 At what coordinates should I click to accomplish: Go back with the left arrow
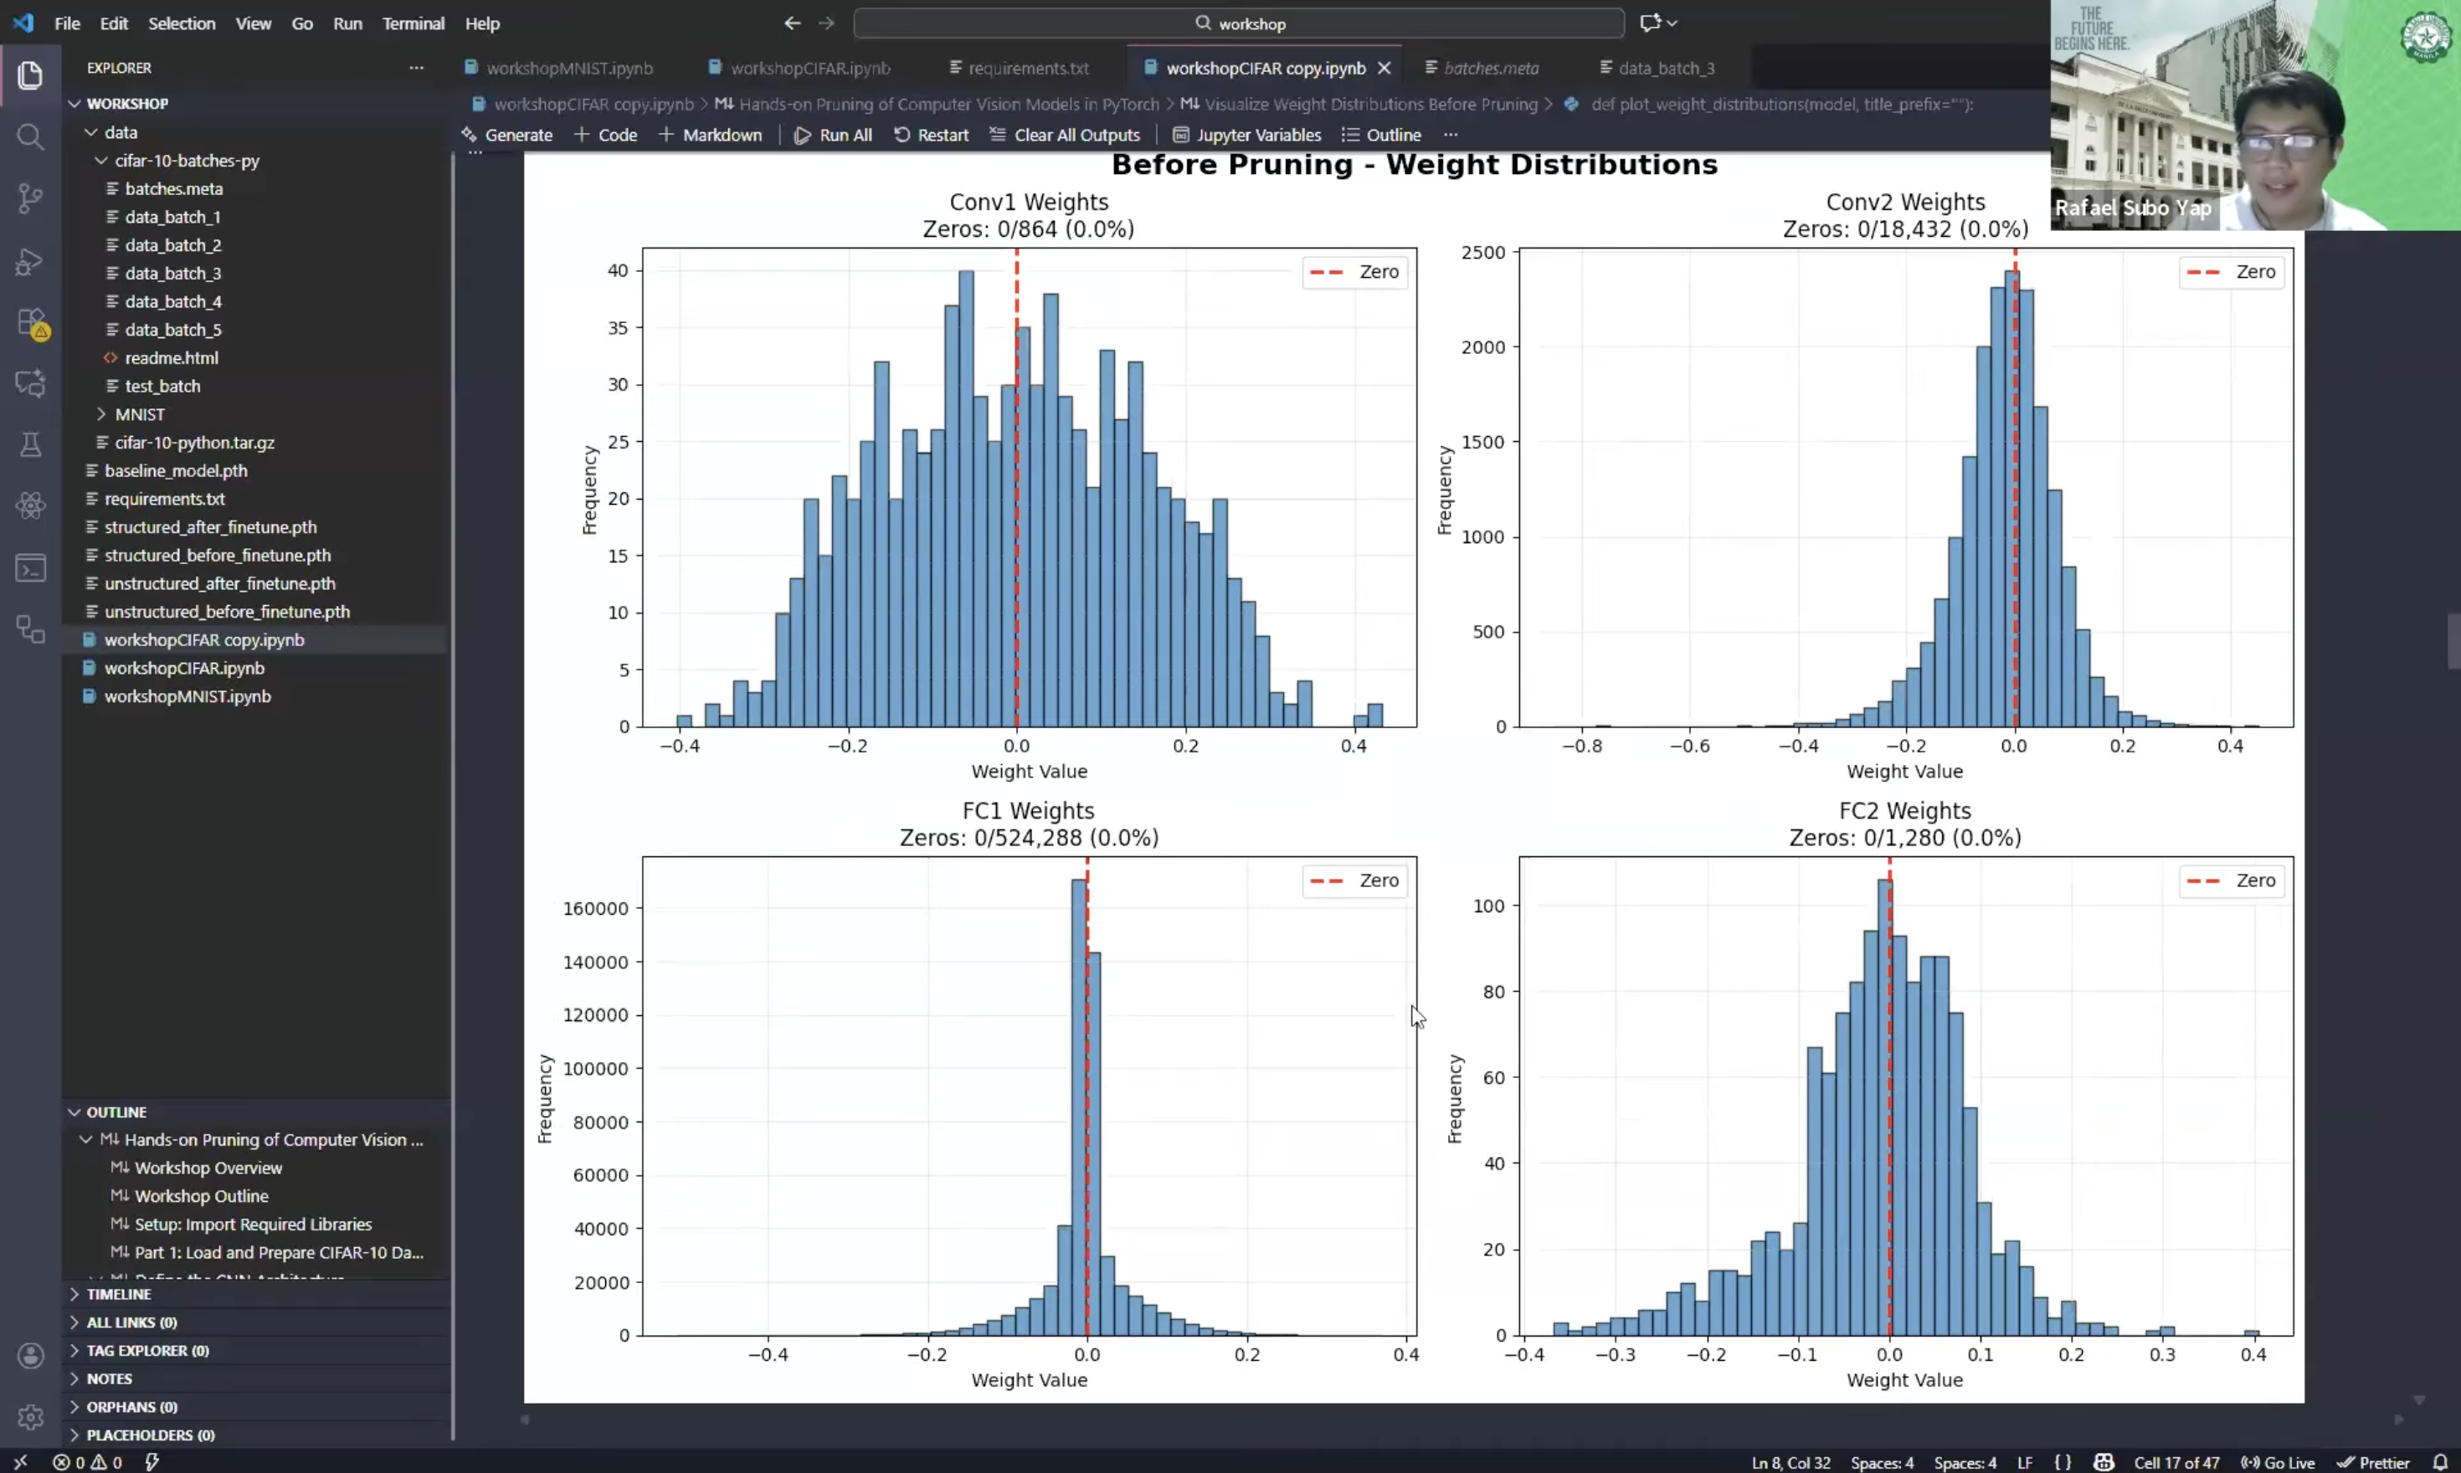791,23
